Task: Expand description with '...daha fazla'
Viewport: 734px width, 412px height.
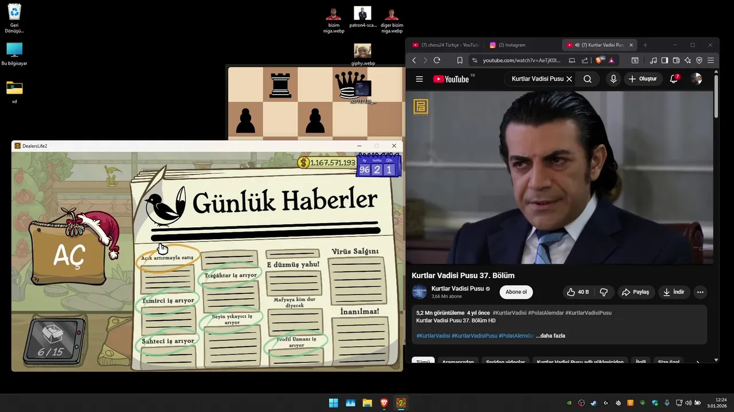Action: (550, 336)
